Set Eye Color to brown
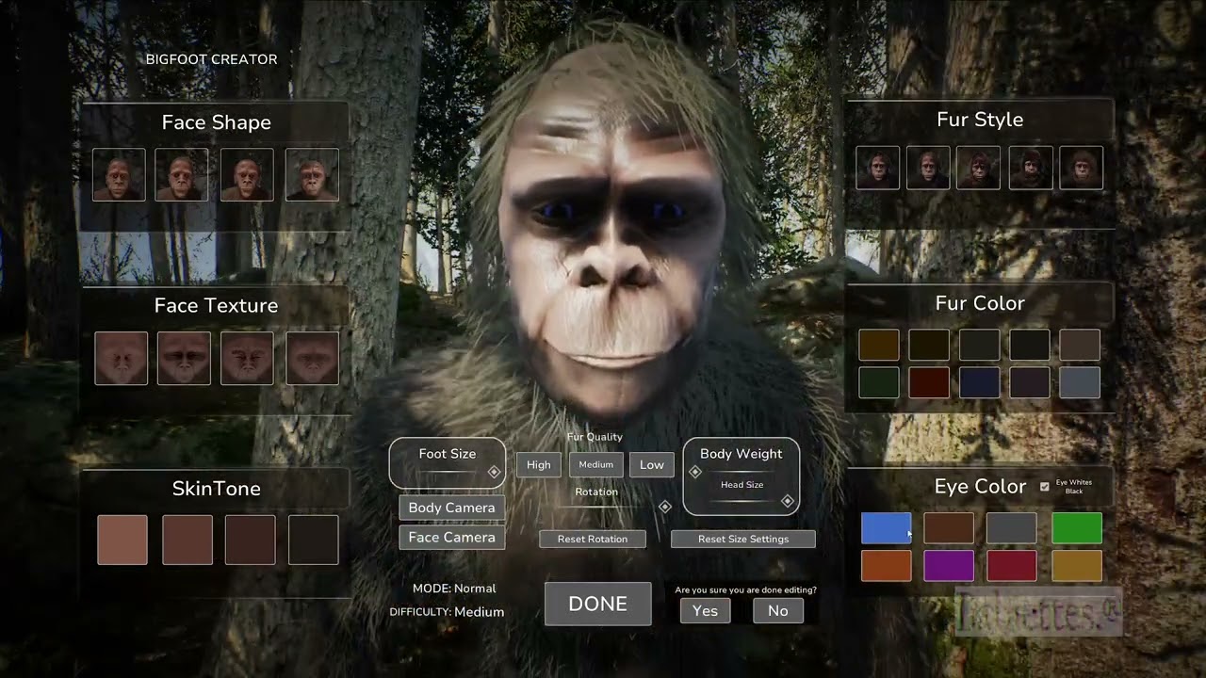1206x678 pixels. [x=949, y=528]
